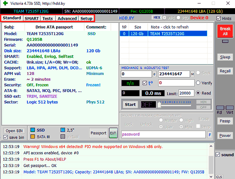The width and height of the screenshot is (235, 179).
Task: Select the TEAM T2535T120G drive row
Action: click(x=163, y=34)
